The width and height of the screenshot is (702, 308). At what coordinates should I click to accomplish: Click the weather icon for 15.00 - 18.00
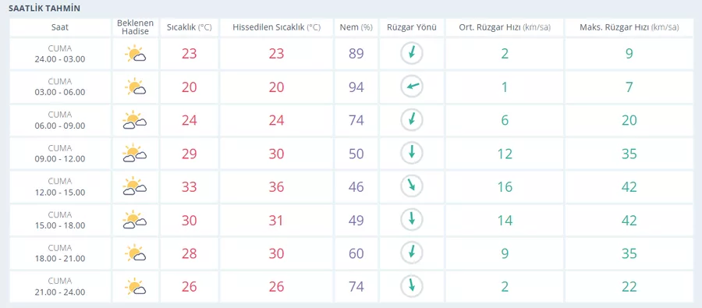click(x=135, y=220)
